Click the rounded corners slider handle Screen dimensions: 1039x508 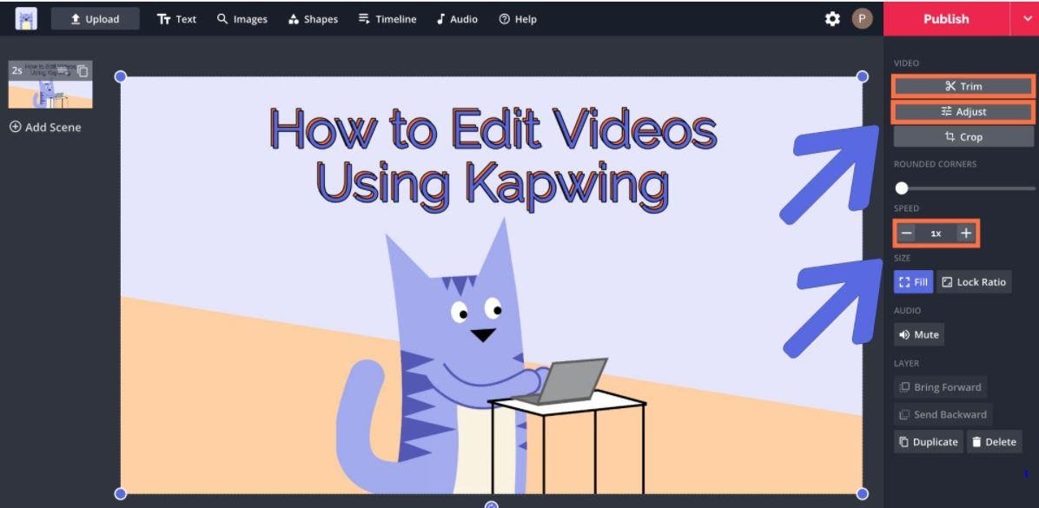pyautogui.click(x=901, y=188)
